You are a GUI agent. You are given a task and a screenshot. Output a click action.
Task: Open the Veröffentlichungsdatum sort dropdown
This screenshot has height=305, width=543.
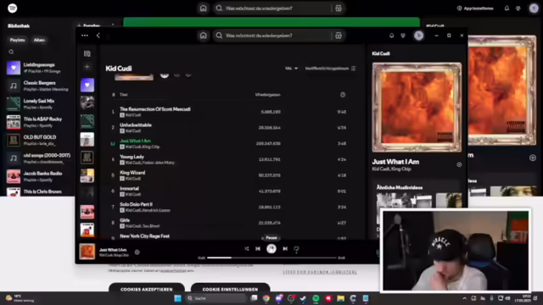[330, 69]
